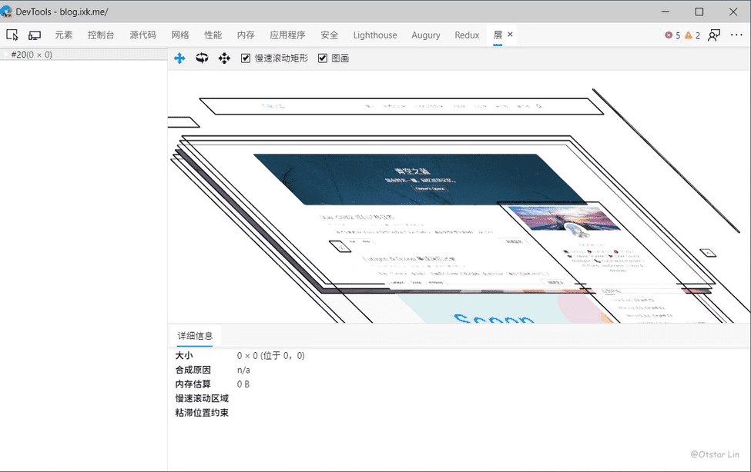Open the more options ellipsis menu
Image resolution: width=751 pixels, height=472 pixels.
(x=736, y=35)
